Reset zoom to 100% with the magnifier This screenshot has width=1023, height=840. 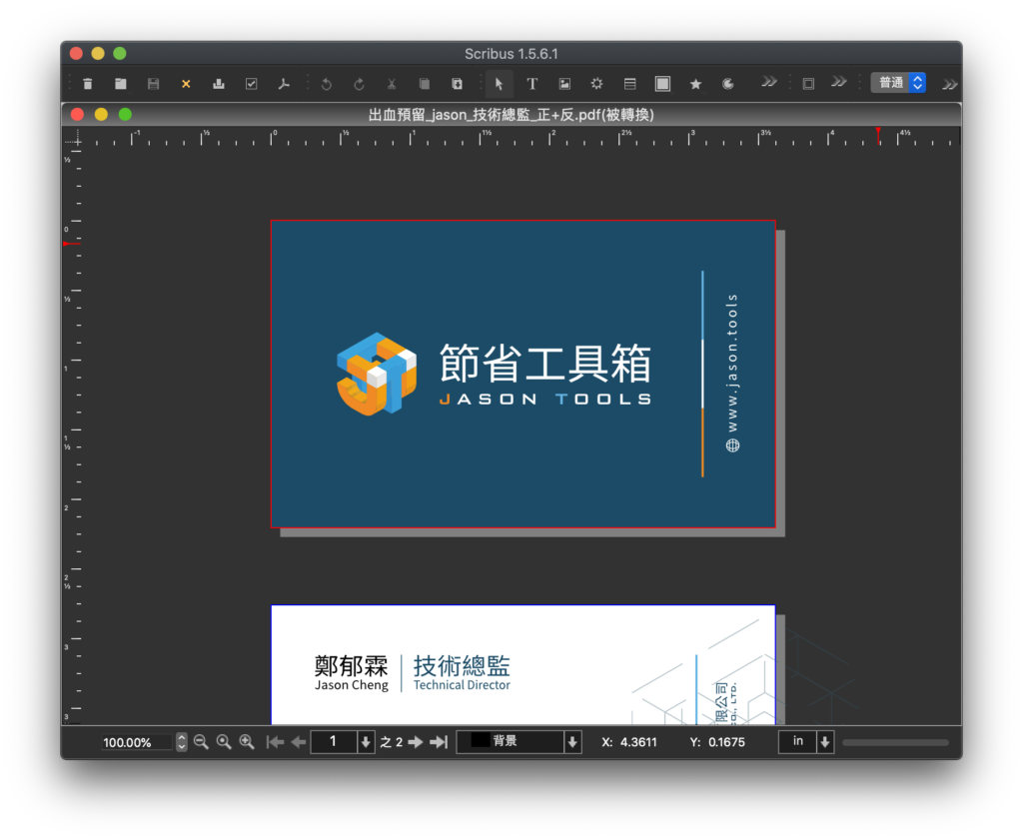tap(224, 742)
